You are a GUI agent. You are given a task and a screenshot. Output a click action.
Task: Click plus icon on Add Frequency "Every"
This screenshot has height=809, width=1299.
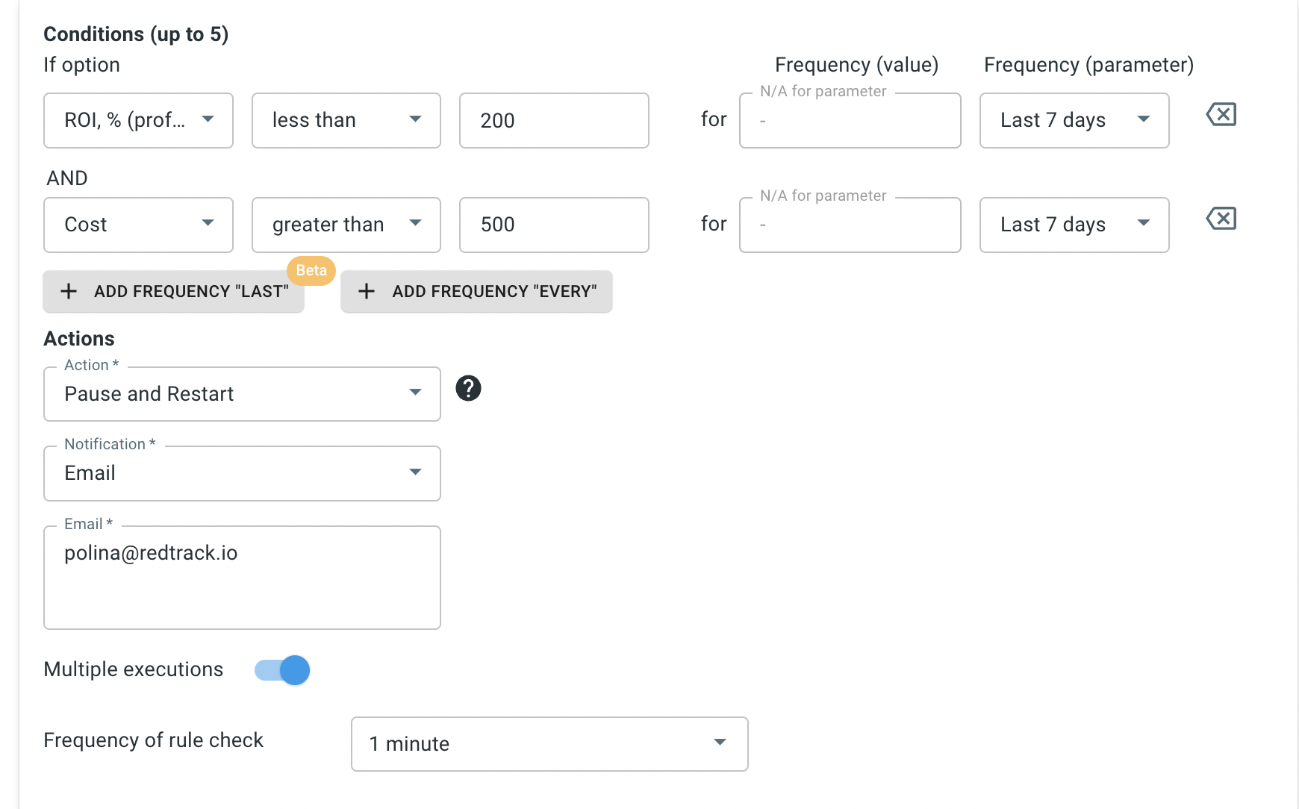click(x=367, y=291)
